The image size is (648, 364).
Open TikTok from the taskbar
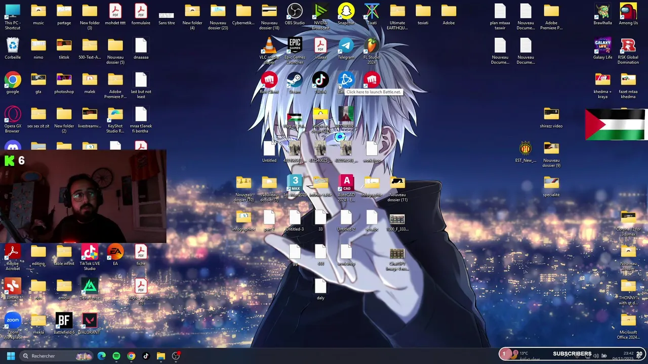[146, 356]
